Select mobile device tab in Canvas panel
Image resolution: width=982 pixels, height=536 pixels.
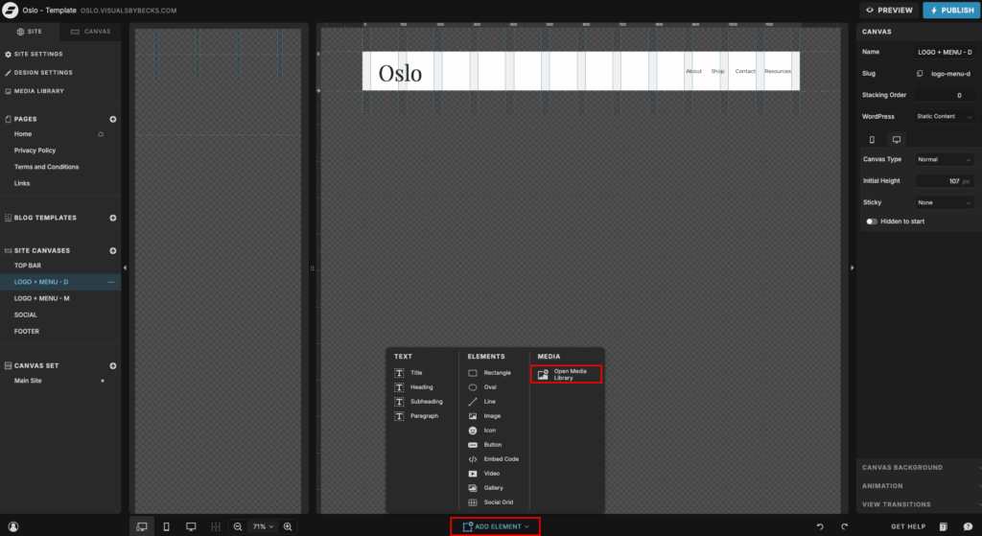click(872, 139)
